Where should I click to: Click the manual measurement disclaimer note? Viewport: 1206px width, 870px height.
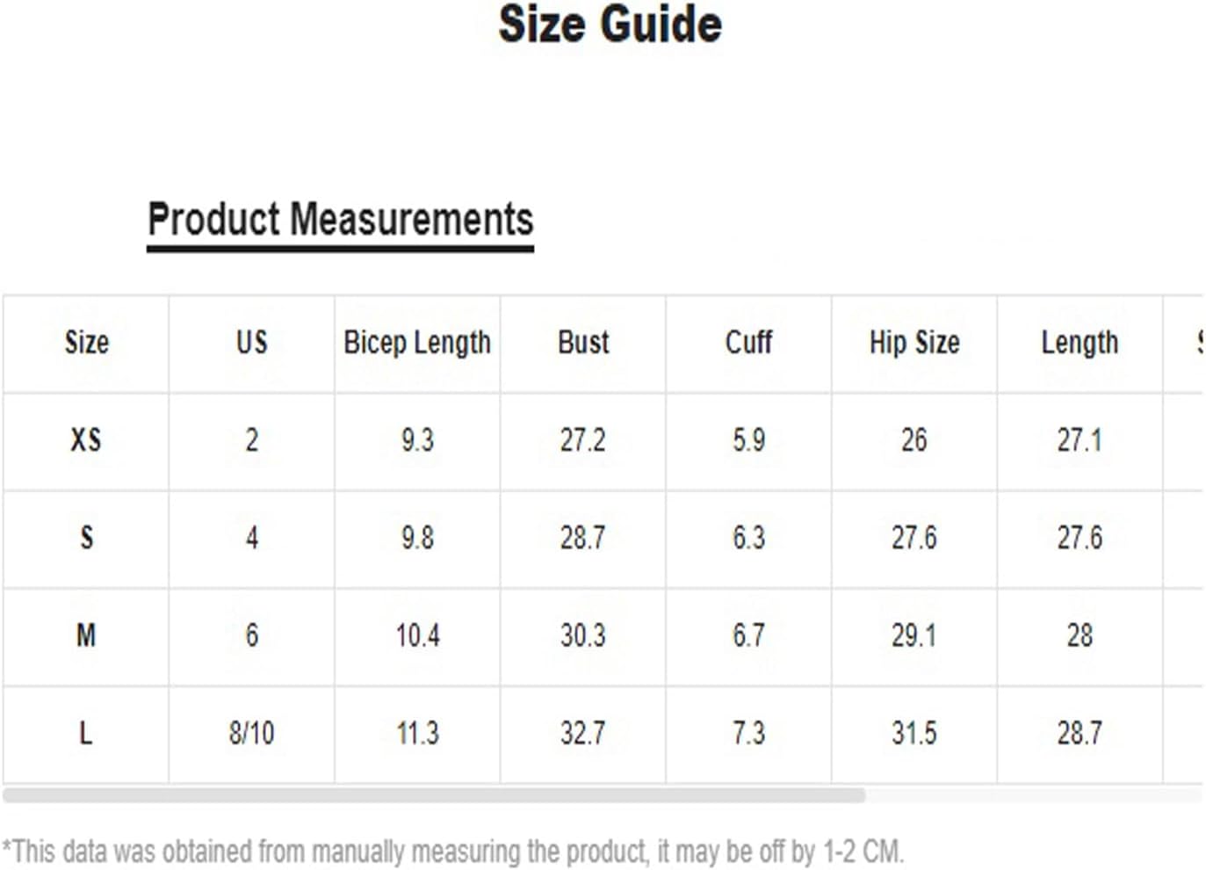click(x=453, y=852)
